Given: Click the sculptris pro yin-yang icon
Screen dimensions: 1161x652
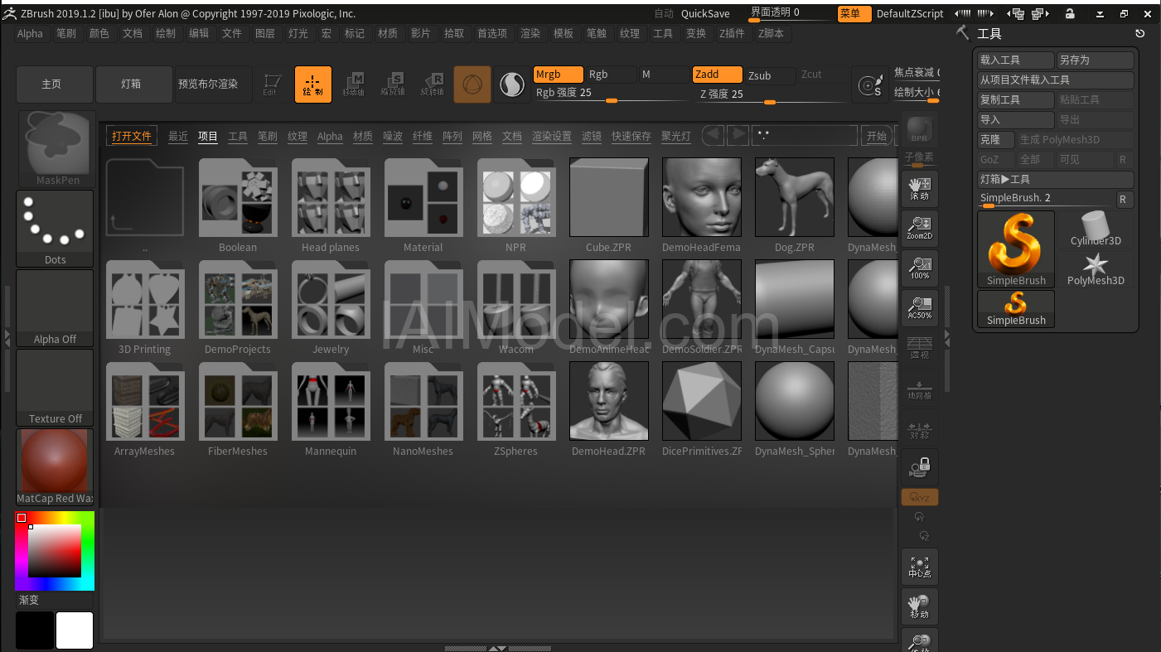Looking at the screenshot, I should click(x=512, y=85).
